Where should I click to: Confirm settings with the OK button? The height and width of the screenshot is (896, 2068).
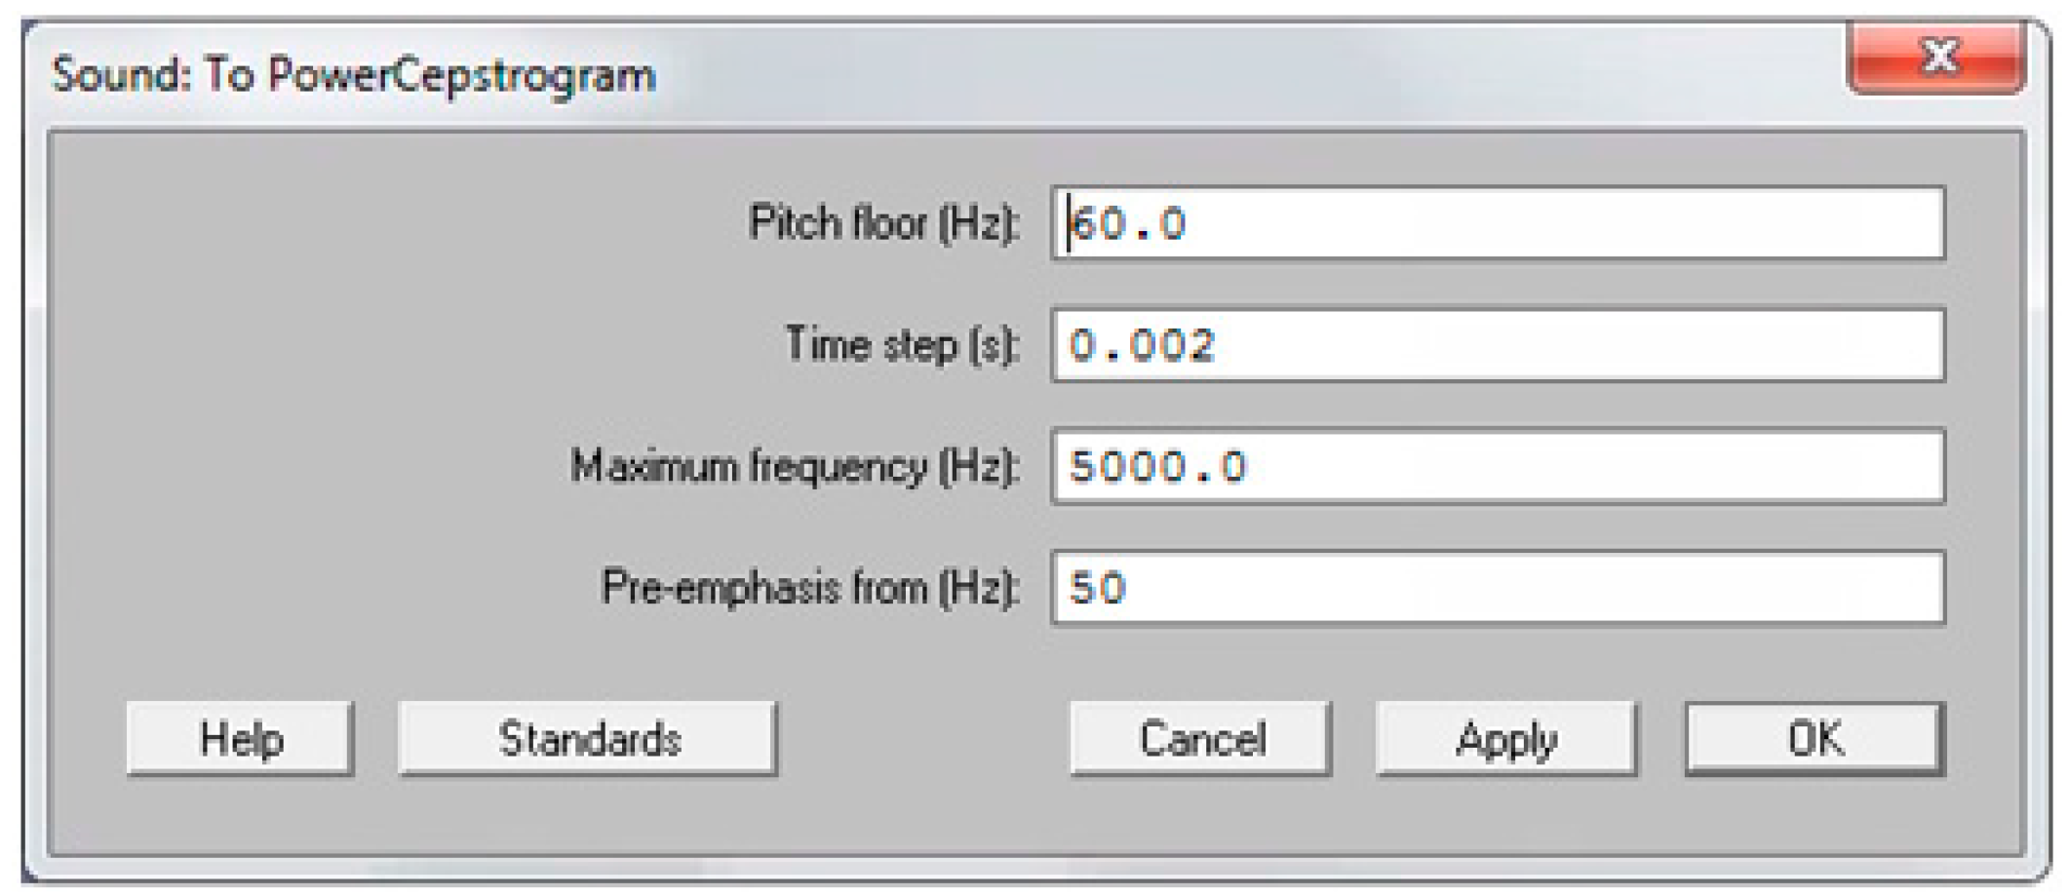1814,738
